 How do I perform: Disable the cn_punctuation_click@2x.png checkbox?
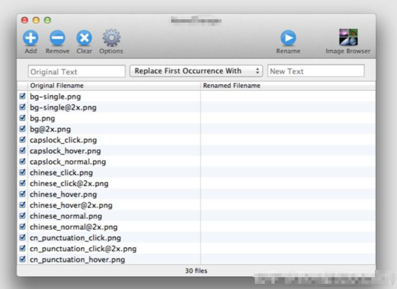pos(22,249)
